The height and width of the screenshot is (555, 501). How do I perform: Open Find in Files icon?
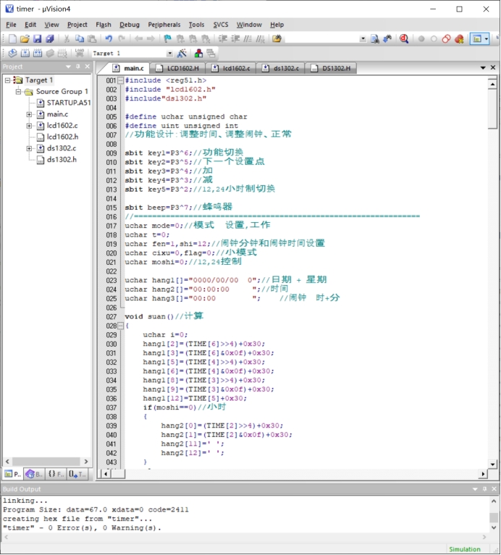[277, 38]
